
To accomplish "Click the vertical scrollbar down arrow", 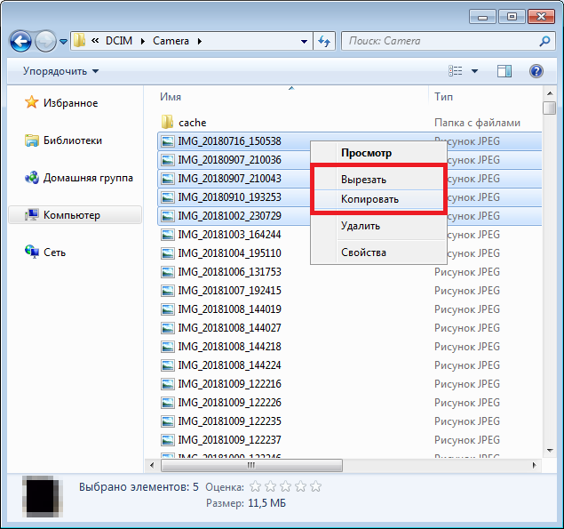I will (550, 451).
